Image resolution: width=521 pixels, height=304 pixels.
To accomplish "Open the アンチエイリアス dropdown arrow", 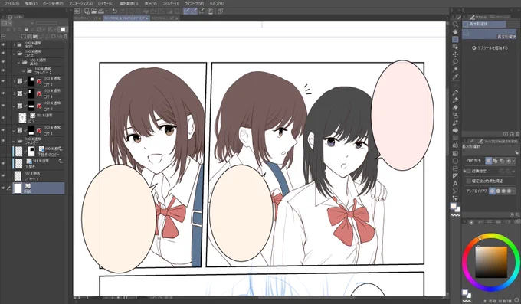I will click(x=514, y=191).
